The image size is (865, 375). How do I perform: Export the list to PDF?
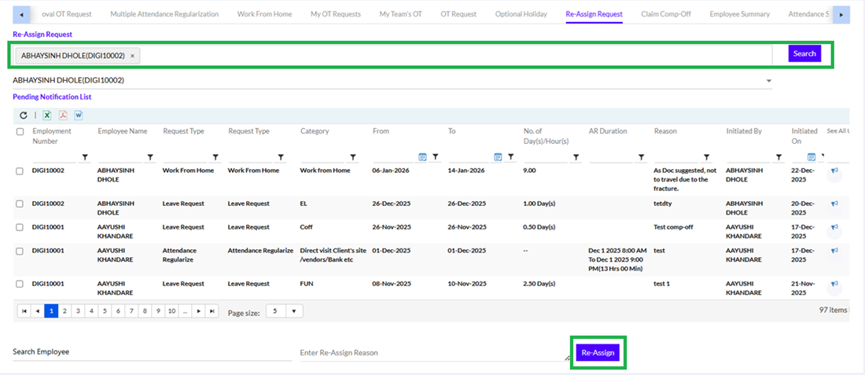click(x=63, y=115)
